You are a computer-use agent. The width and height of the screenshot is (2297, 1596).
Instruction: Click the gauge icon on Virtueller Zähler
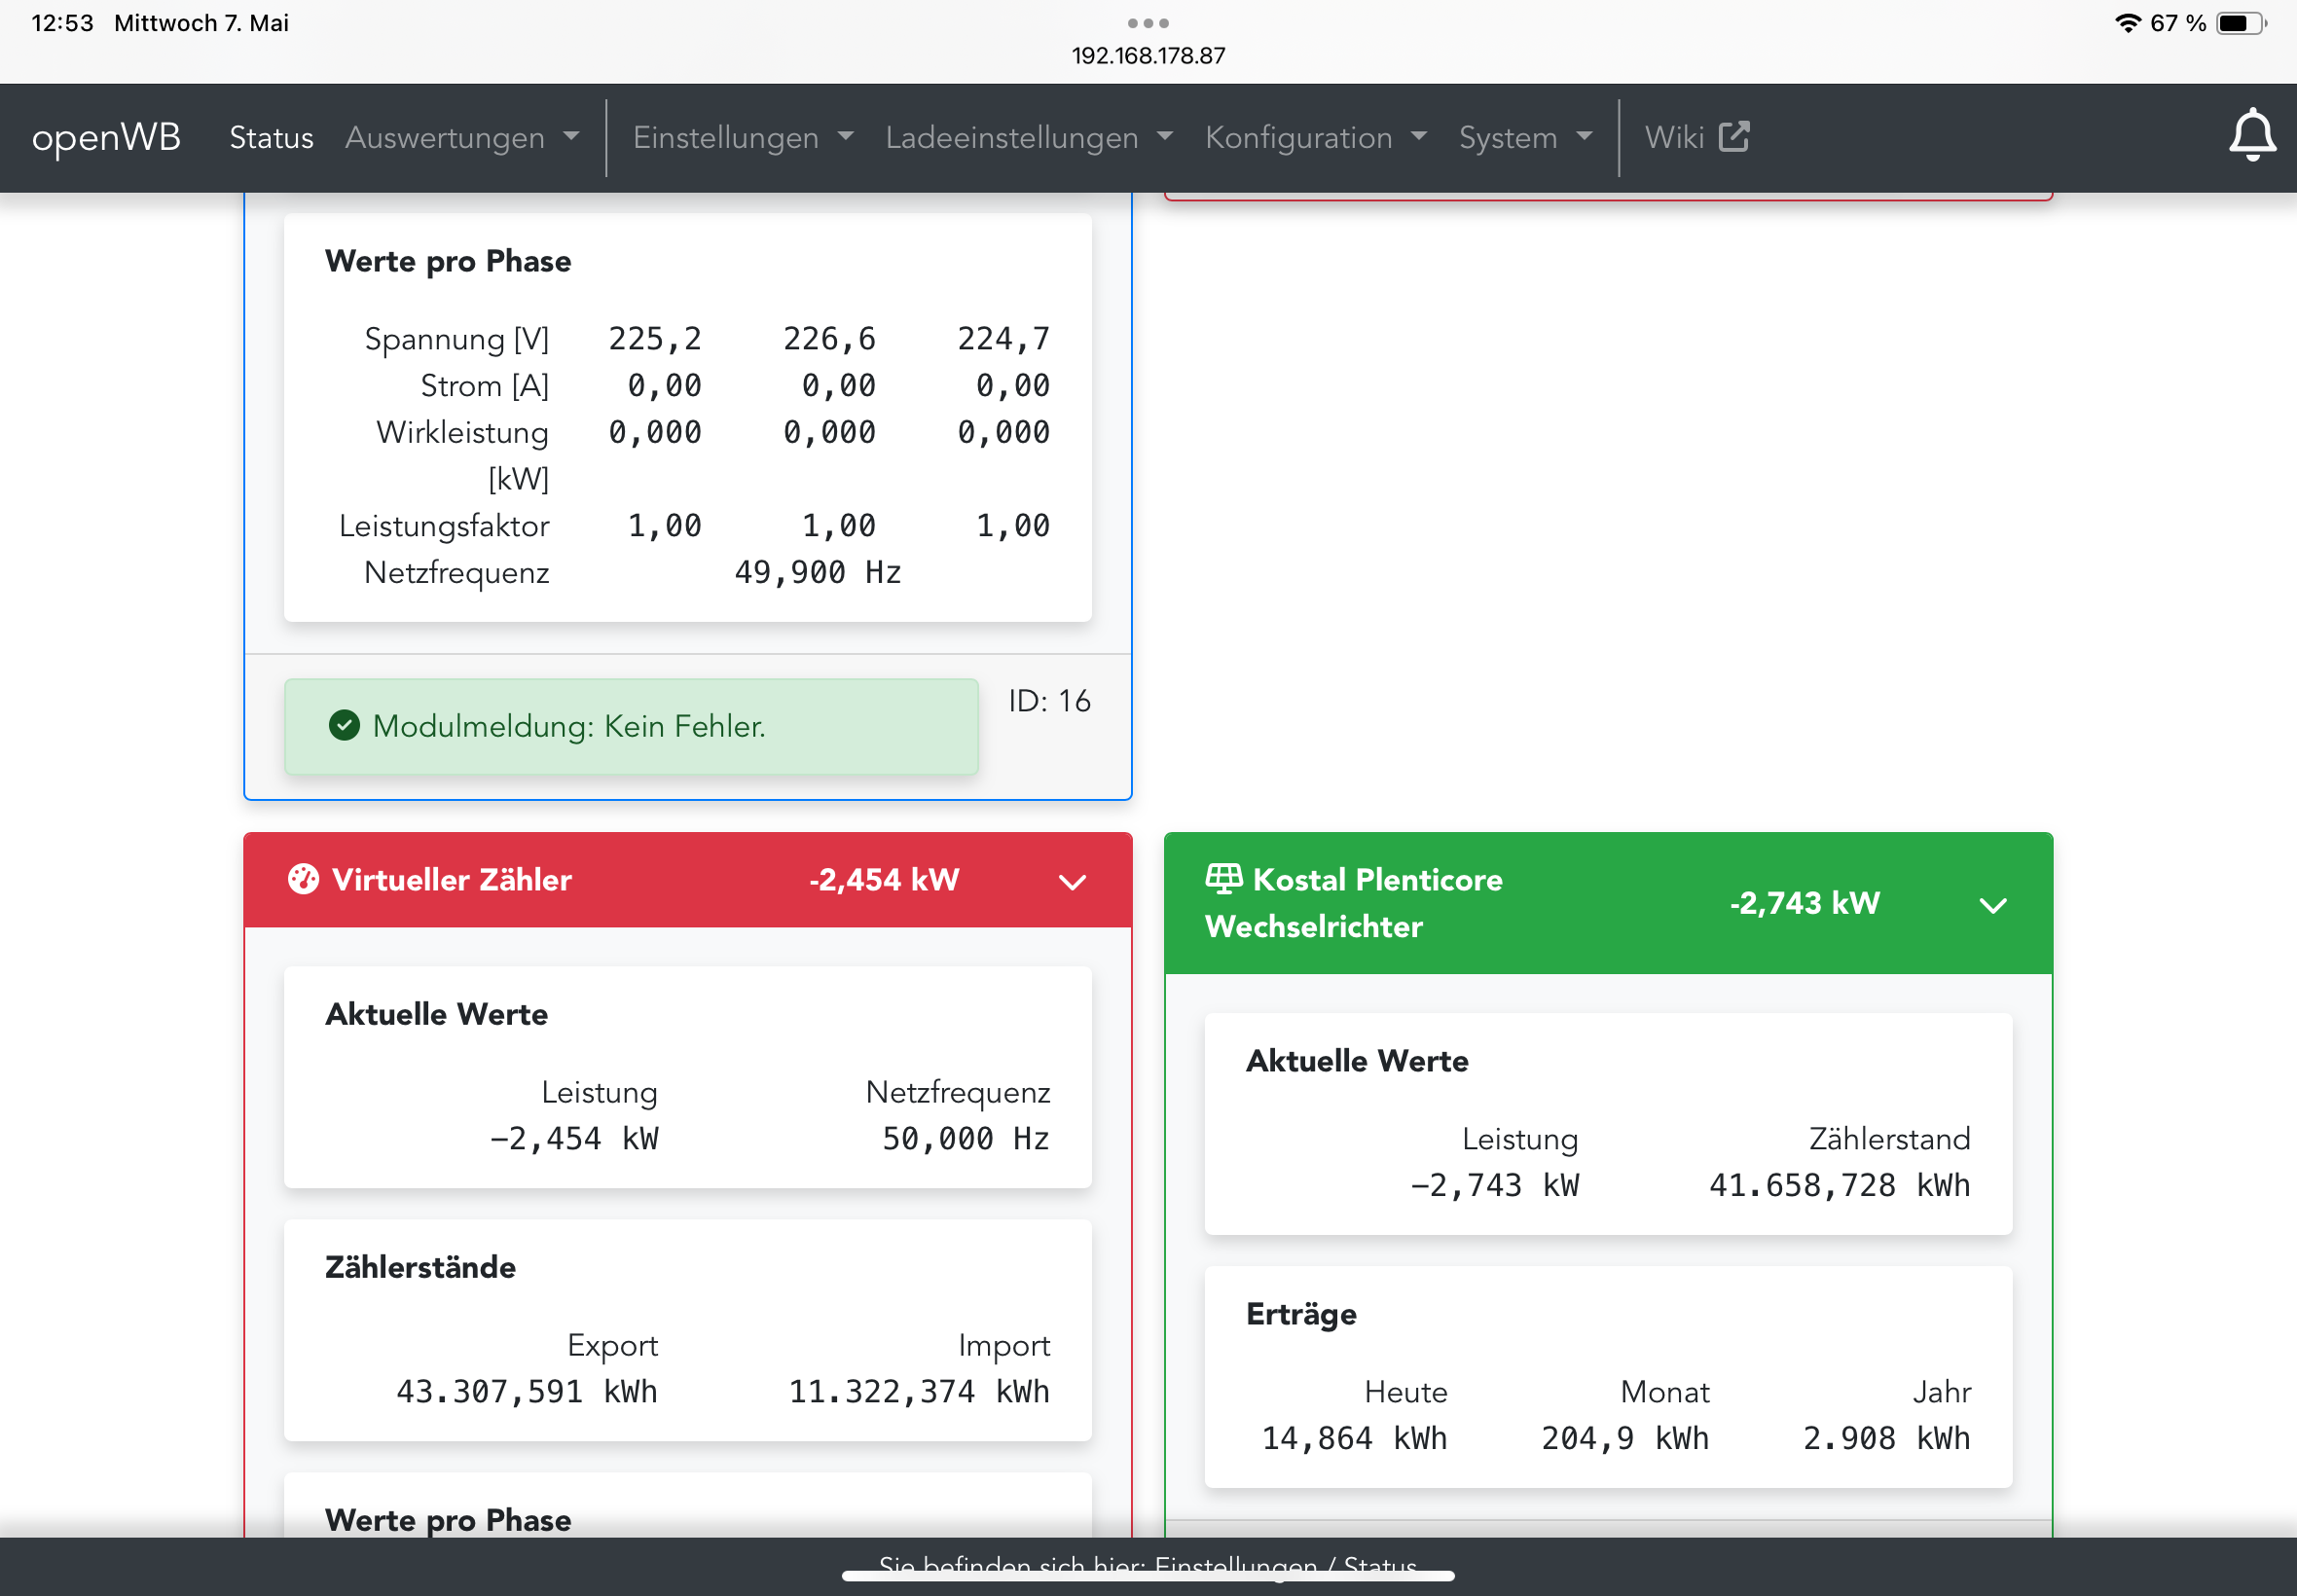[x=303, y=879]
